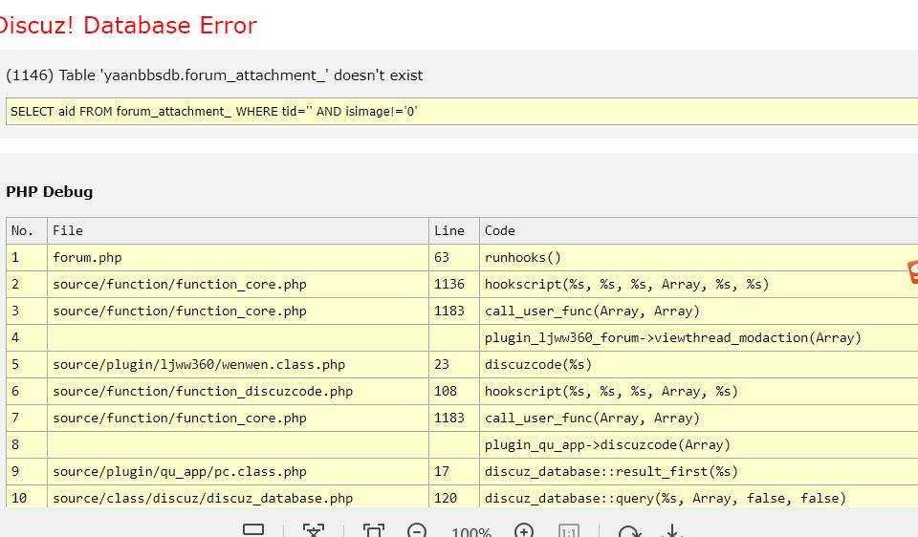Click the 1:1 actual size icon
The height and width of the screenshot is (537, 918).
pyautogui.click(x=568, y=531)
